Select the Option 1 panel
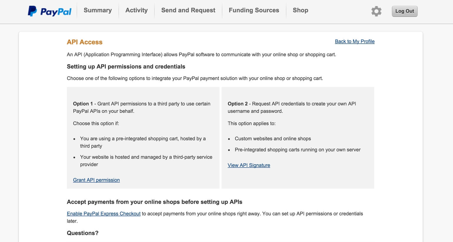Viewport: 453px width, 242px height. click(143, 138)
